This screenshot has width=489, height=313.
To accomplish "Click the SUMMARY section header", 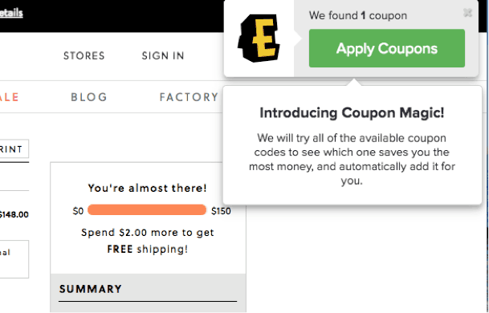I will click(x=91, y=289).
